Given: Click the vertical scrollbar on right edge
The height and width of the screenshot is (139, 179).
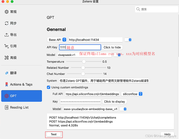Looking at the screenshot, I should (178, 36).
